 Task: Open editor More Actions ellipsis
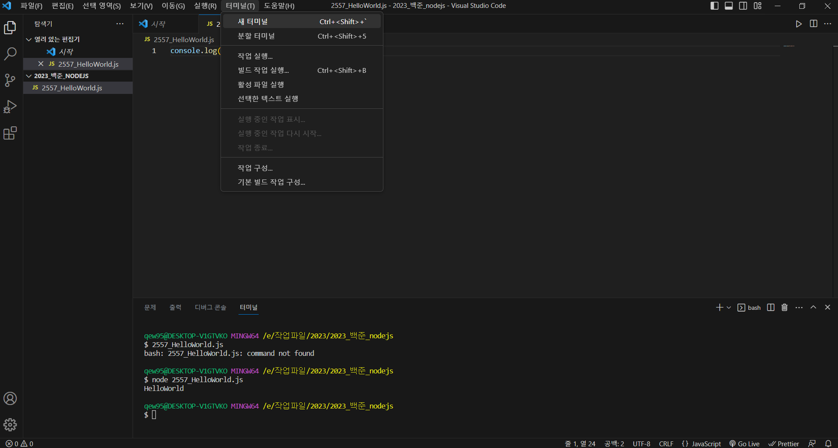[x=827, y=24]
